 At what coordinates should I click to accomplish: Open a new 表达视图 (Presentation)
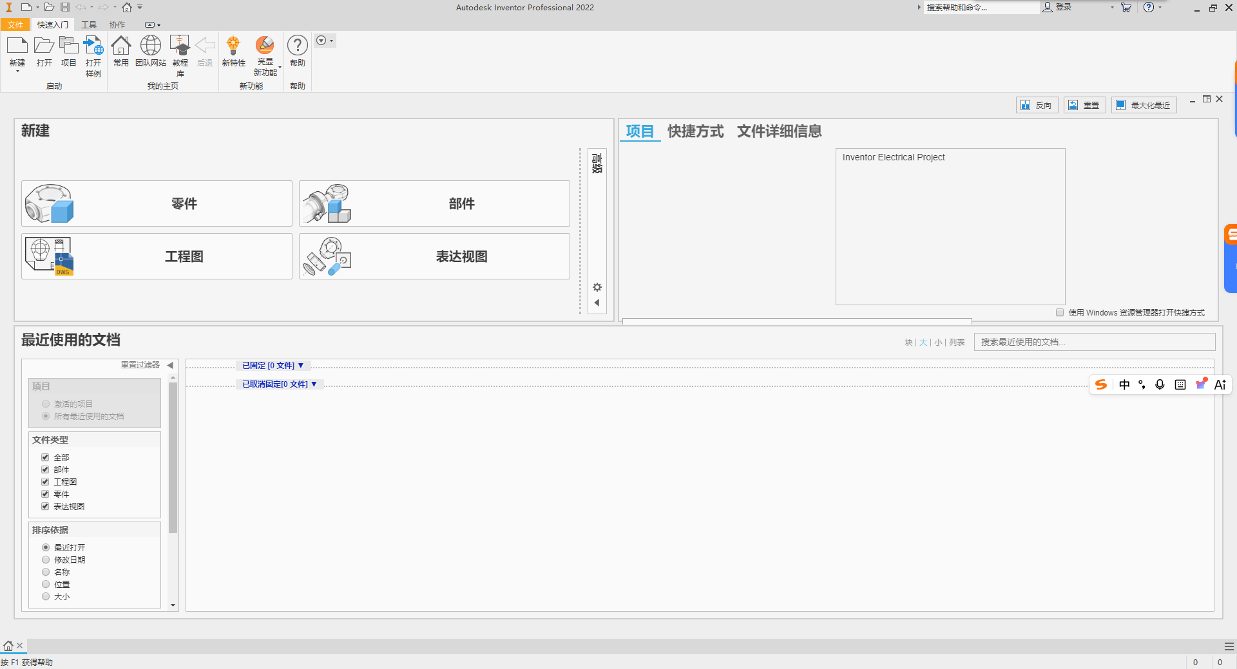click(433, 256)
